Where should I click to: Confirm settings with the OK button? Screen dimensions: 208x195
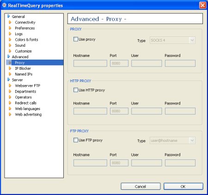click(184, 187)
